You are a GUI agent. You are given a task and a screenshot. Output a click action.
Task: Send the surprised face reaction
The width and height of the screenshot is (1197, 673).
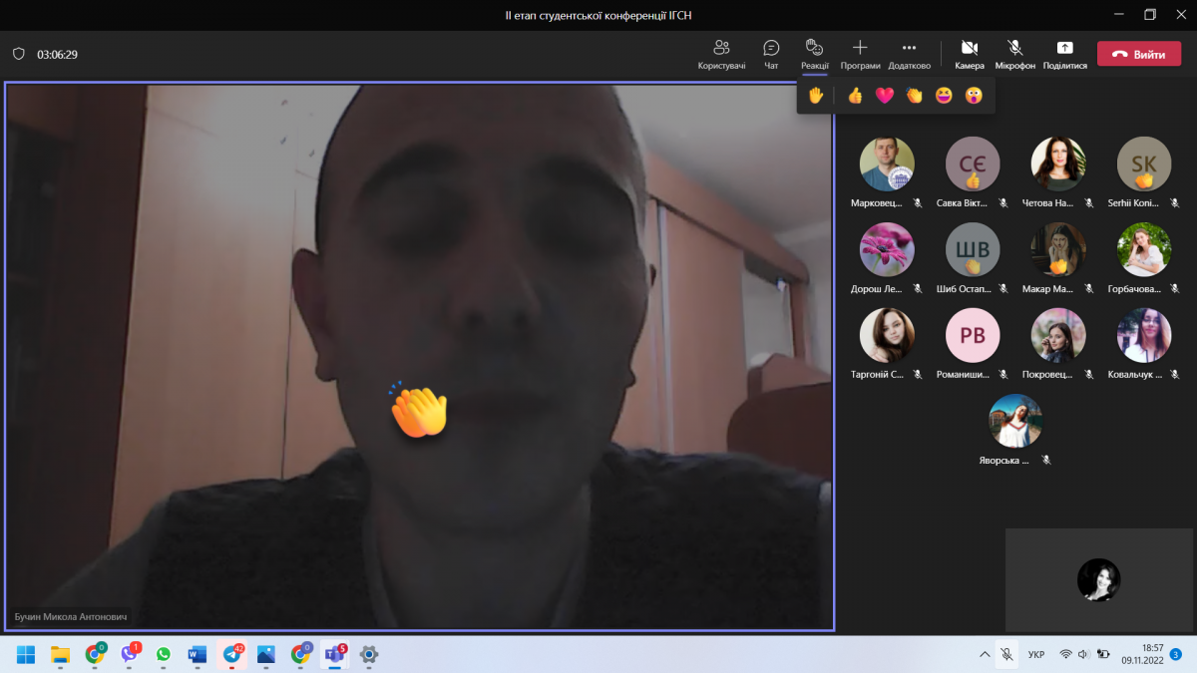pos(974,96)
